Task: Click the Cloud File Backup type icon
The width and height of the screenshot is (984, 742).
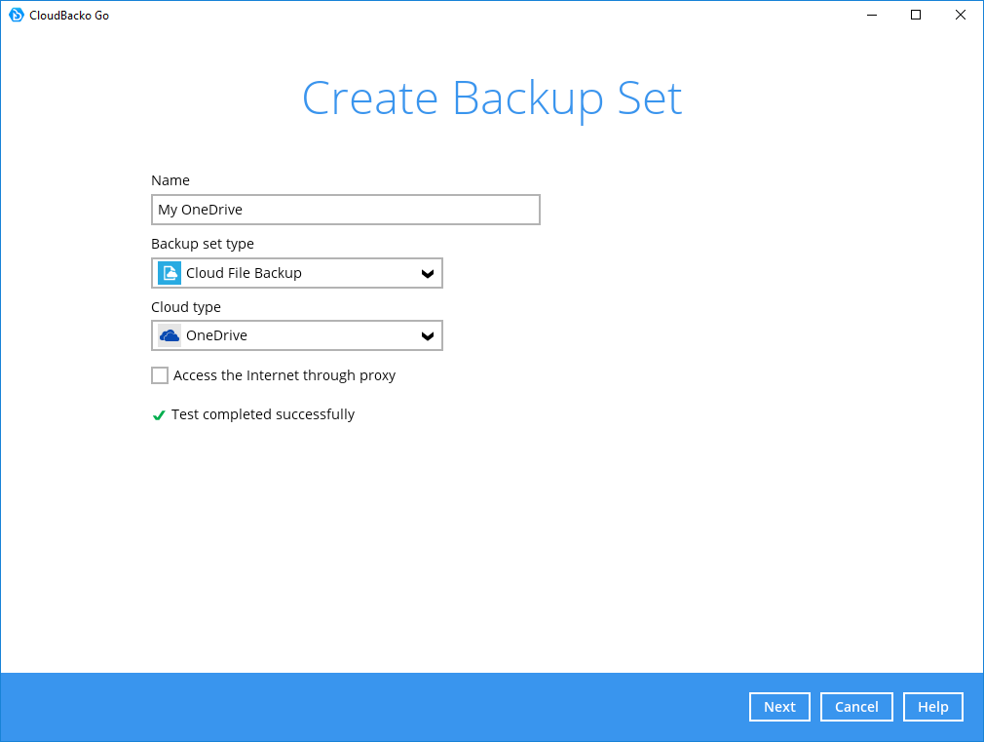Action: tap(170, 273)
